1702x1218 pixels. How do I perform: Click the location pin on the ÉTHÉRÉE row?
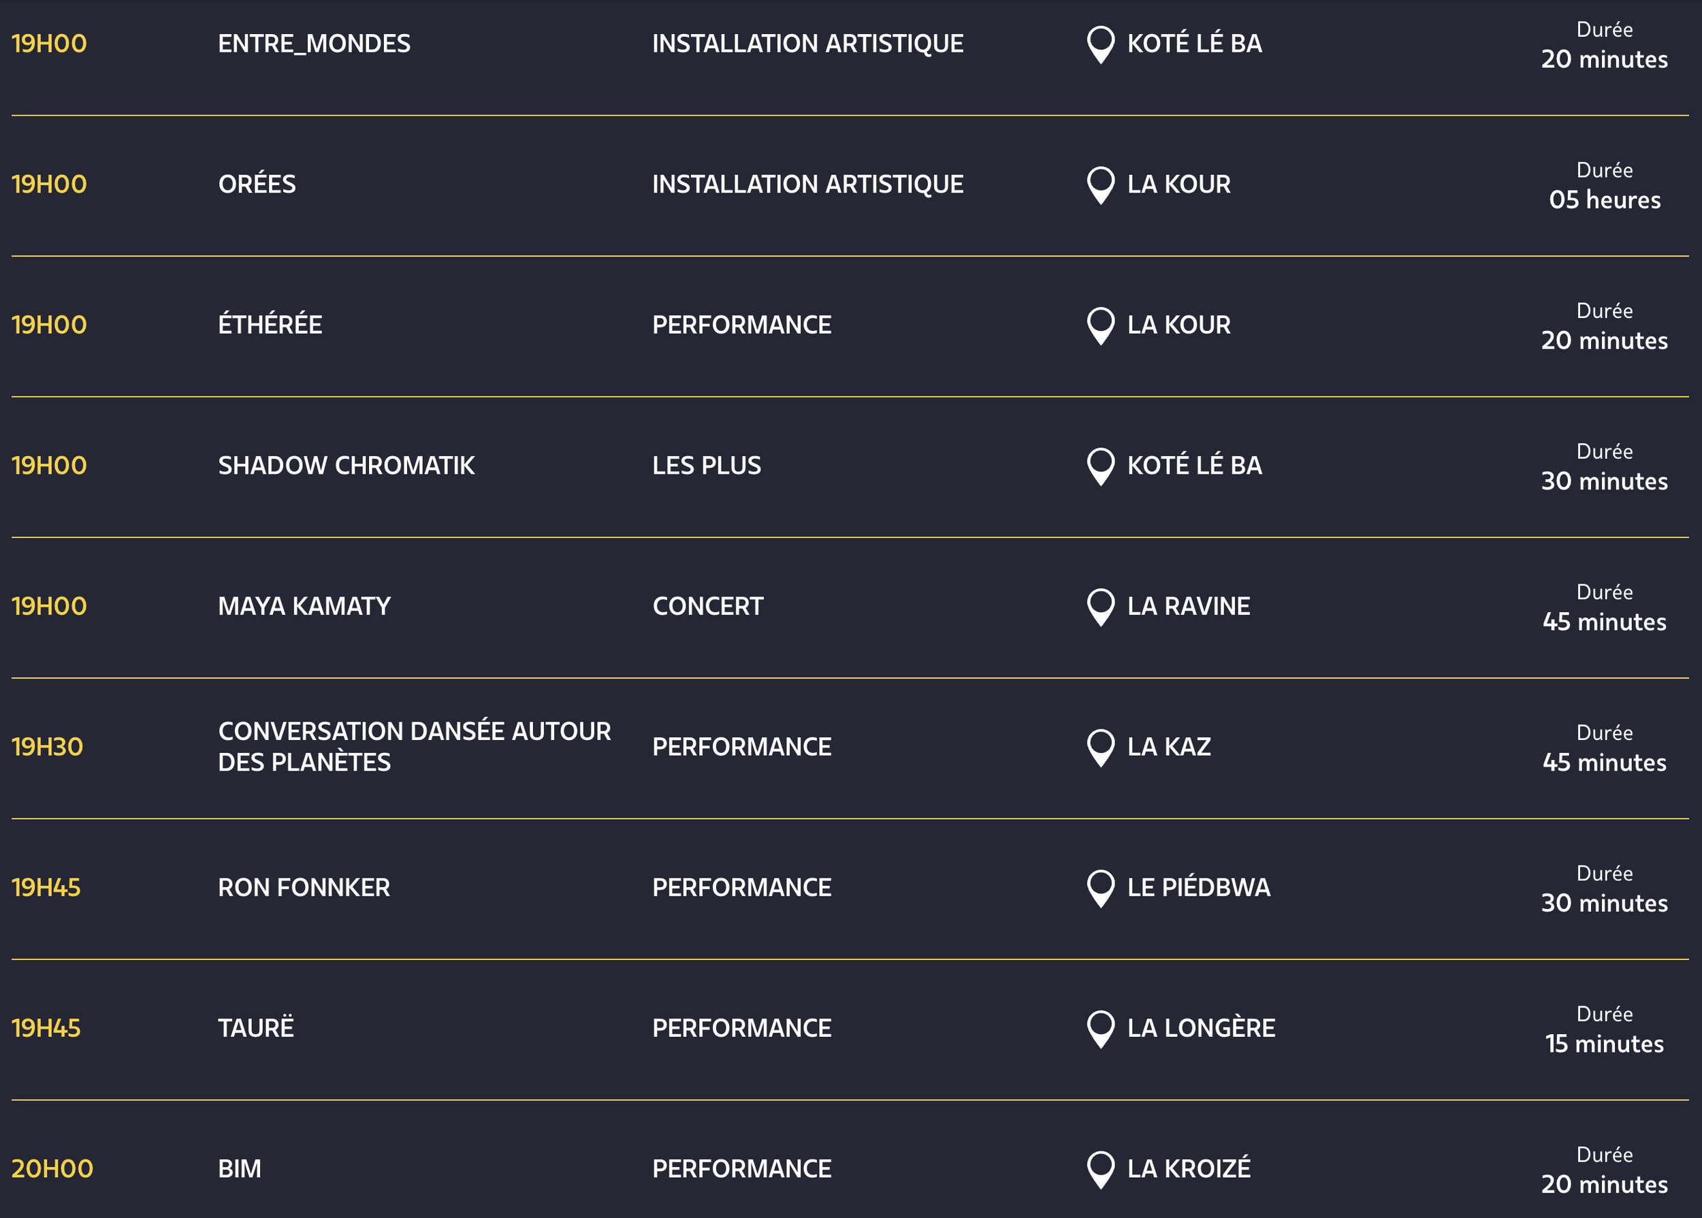[1100, 325]
